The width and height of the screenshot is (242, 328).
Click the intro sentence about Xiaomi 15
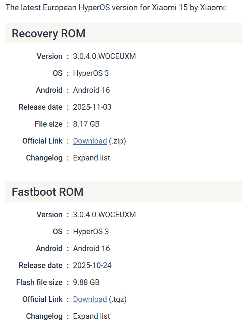click(116, 7)
